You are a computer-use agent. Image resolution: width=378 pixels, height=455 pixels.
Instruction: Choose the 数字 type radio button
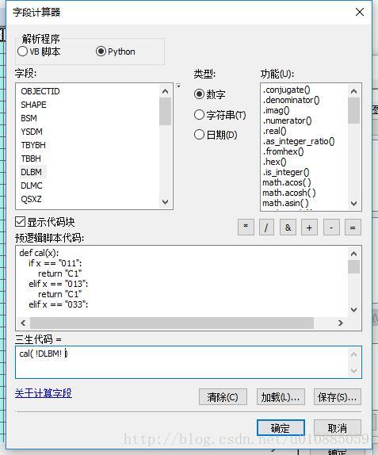point(199,94)
